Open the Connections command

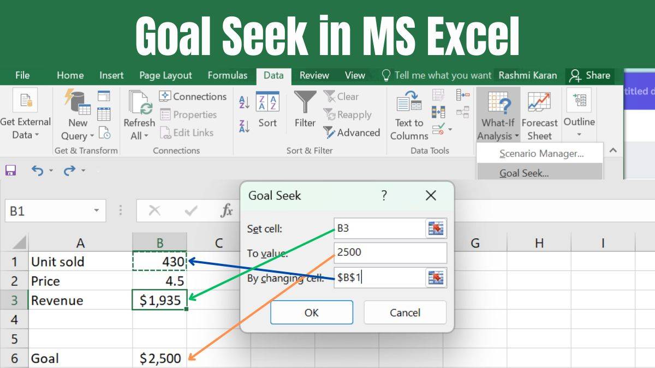pyautogui.click(x=193, y=96)
